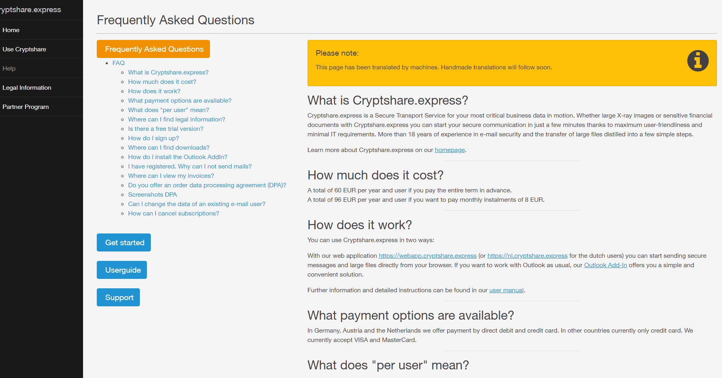The image size is (722, 378).
Task: Open the Outlook Add-In link
Action: [x=605, y=265]
